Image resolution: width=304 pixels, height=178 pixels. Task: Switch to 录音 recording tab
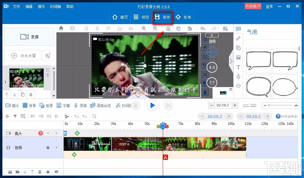[x=80, y=106]
